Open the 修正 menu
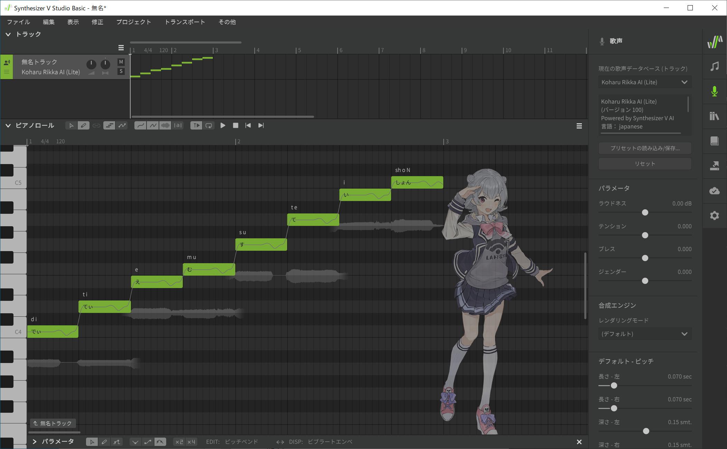 point(97,22)
